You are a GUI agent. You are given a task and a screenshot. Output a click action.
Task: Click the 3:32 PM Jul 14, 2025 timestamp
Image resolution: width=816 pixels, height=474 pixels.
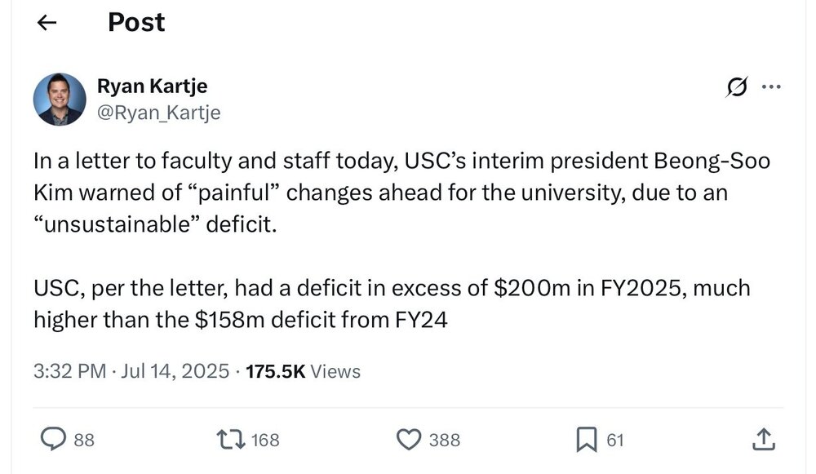131,371
